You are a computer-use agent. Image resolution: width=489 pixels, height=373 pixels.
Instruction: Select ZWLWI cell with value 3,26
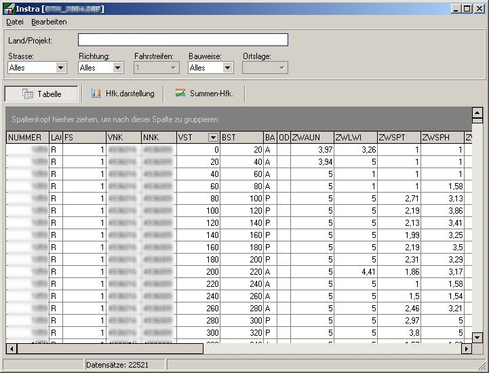355,150
